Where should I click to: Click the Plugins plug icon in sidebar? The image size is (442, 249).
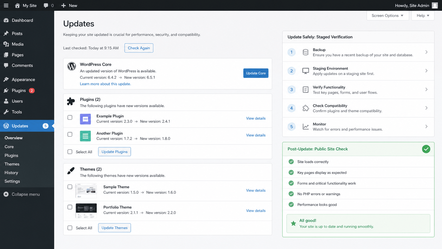[x=6, y=90]
